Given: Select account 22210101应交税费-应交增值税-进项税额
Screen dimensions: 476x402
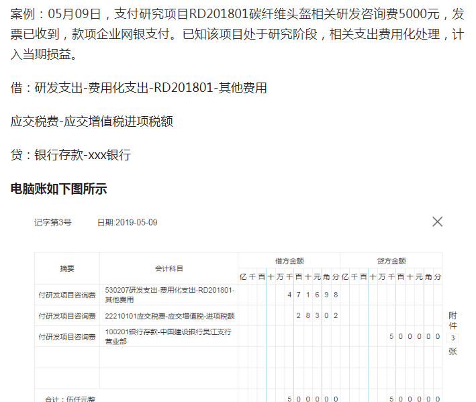Looking at the screenshot, I should [x=169, y=316].
